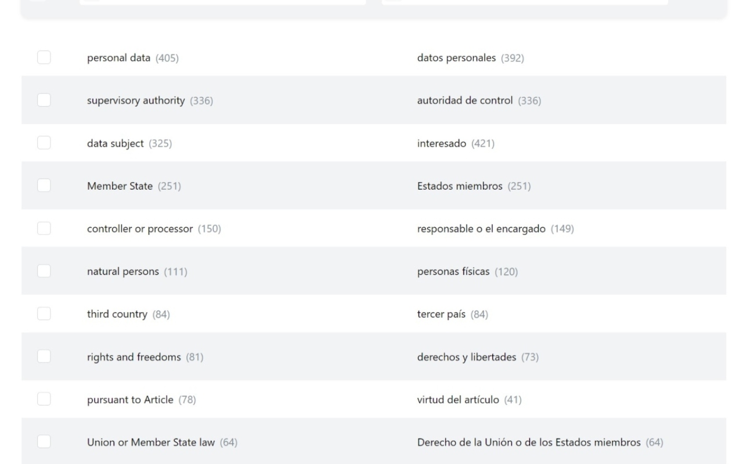Image resolution: width=743 pixels, height=464 pixels.
Task: Check the box for "personal data"
Action: tap(44, 57)
